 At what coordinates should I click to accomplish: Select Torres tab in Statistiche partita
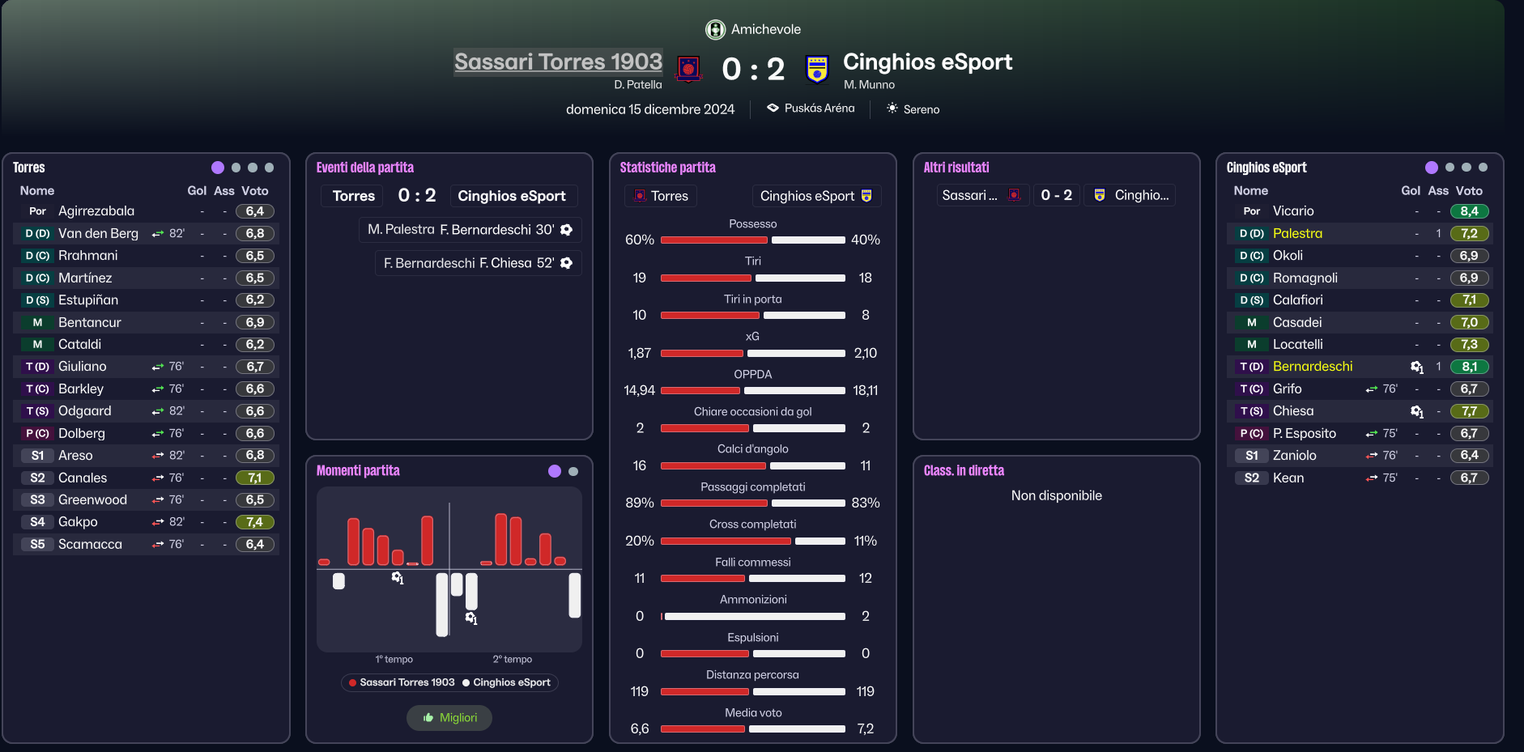pyautogui.click(x=661, y=196)
